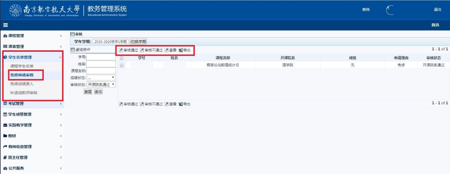Expand the 考试管理 sidebar section
Image resolution: width=450 pixels, height=174 pixels.
tap(32, 103)
